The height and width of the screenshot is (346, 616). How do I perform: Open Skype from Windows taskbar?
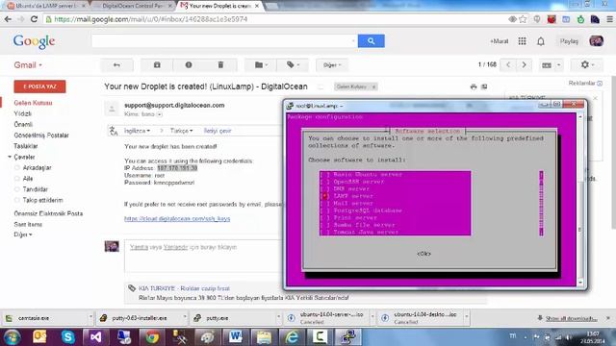(x=67, y=337)
